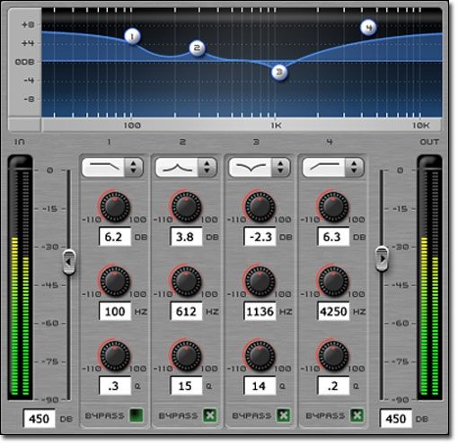This screenshot has width=458, height=444.
Task: Click band 2 Q field showing 15
Action: click(x=186, y=386)
